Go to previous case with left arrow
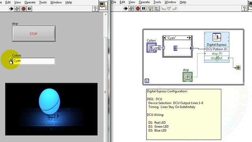The image size is (252, 142). click(x=164, y=38)
